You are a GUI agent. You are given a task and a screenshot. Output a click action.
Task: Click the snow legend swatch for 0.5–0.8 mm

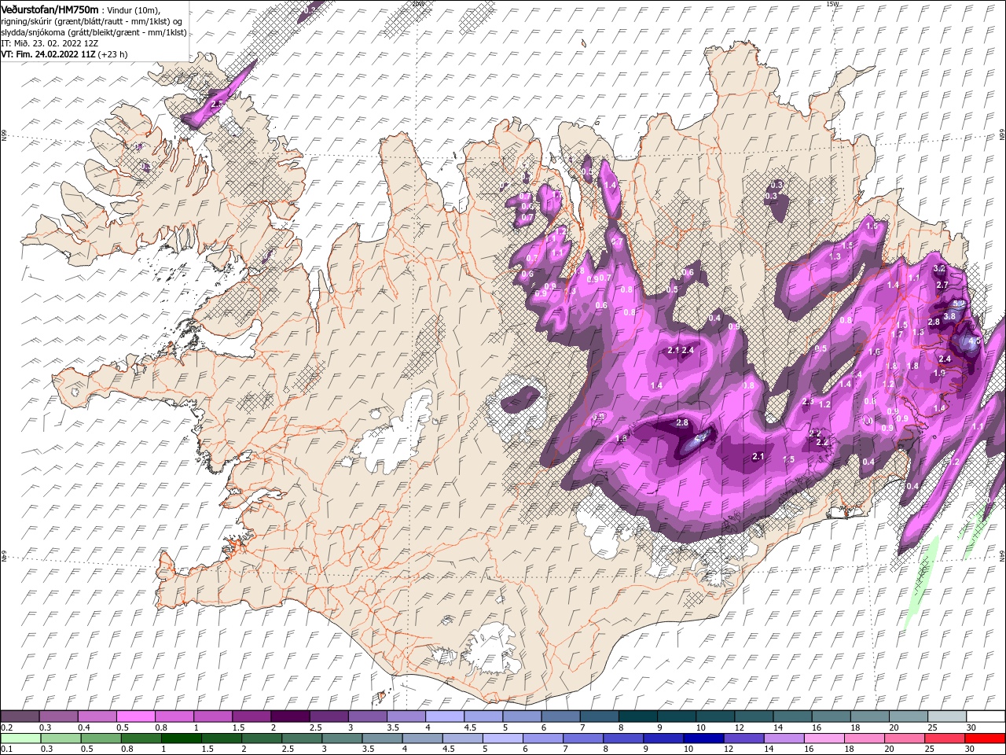(x=137, y=716)
